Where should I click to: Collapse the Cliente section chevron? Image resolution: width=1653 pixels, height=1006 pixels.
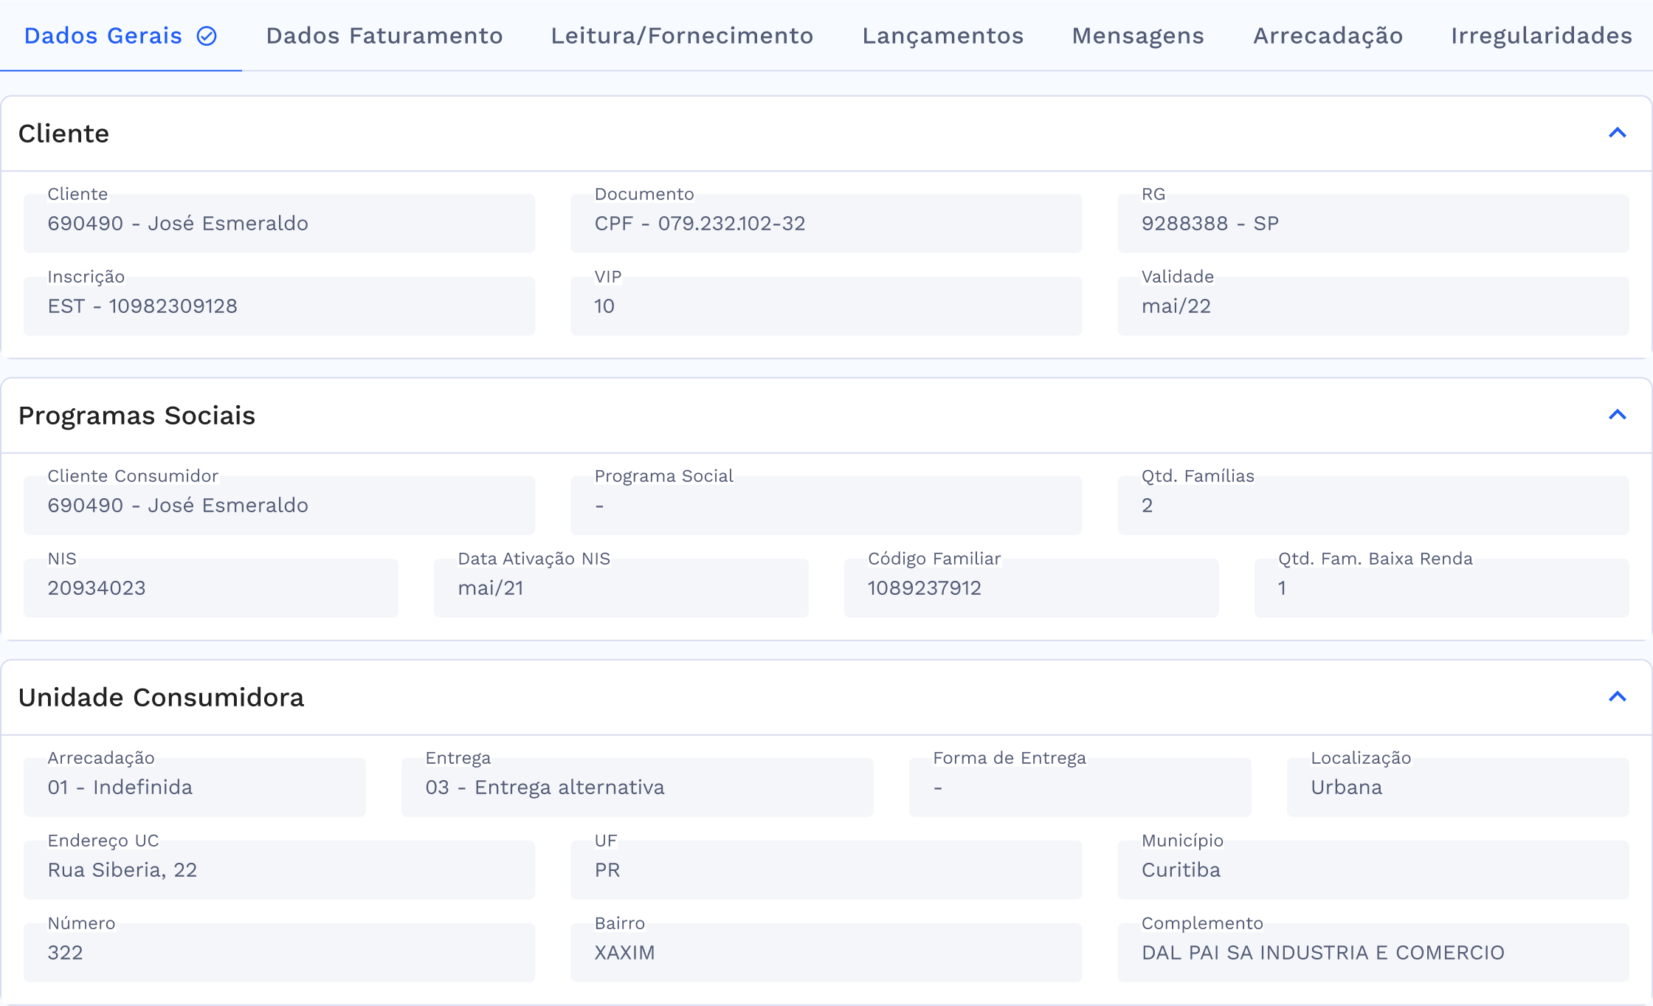point(1617,133)
